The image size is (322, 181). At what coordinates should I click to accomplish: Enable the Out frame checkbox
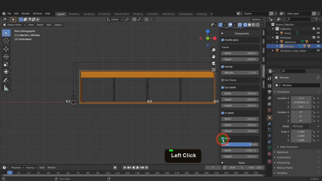click(x=223, y=80)
